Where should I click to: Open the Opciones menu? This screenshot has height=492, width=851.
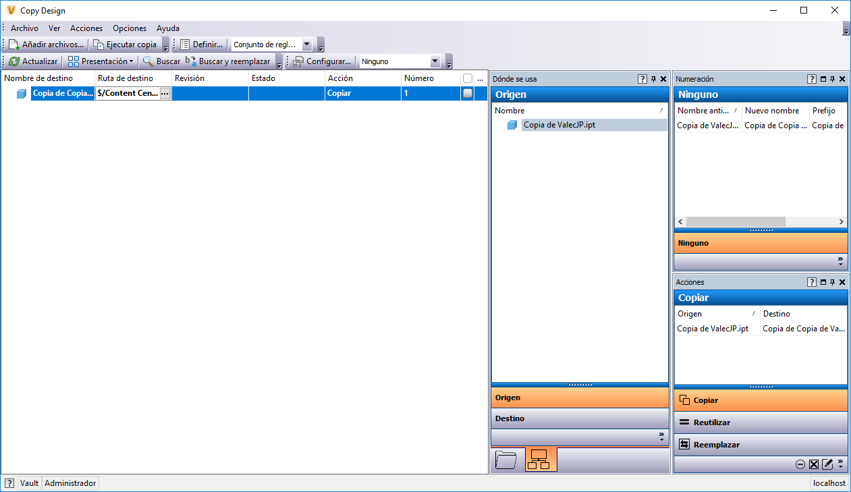130,28
